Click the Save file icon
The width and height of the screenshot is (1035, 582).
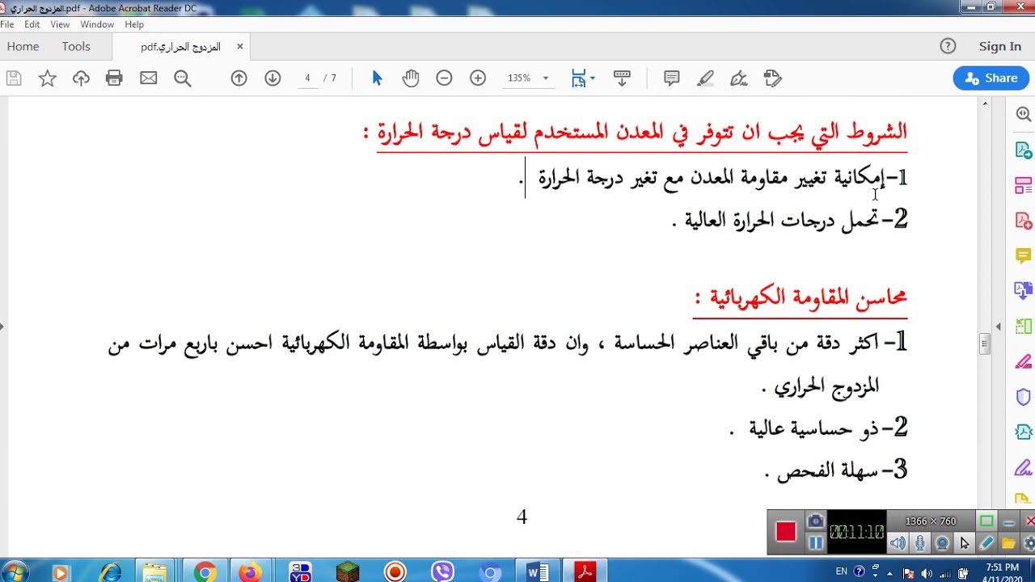coord(13,78)
